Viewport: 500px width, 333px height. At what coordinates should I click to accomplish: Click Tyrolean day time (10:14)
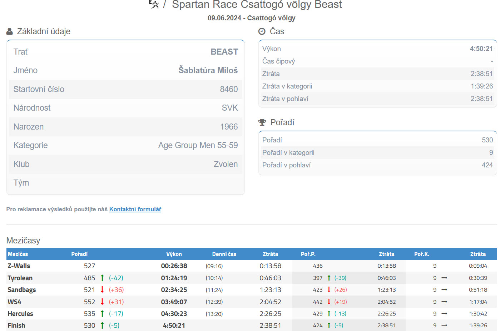tap(214, 278)
